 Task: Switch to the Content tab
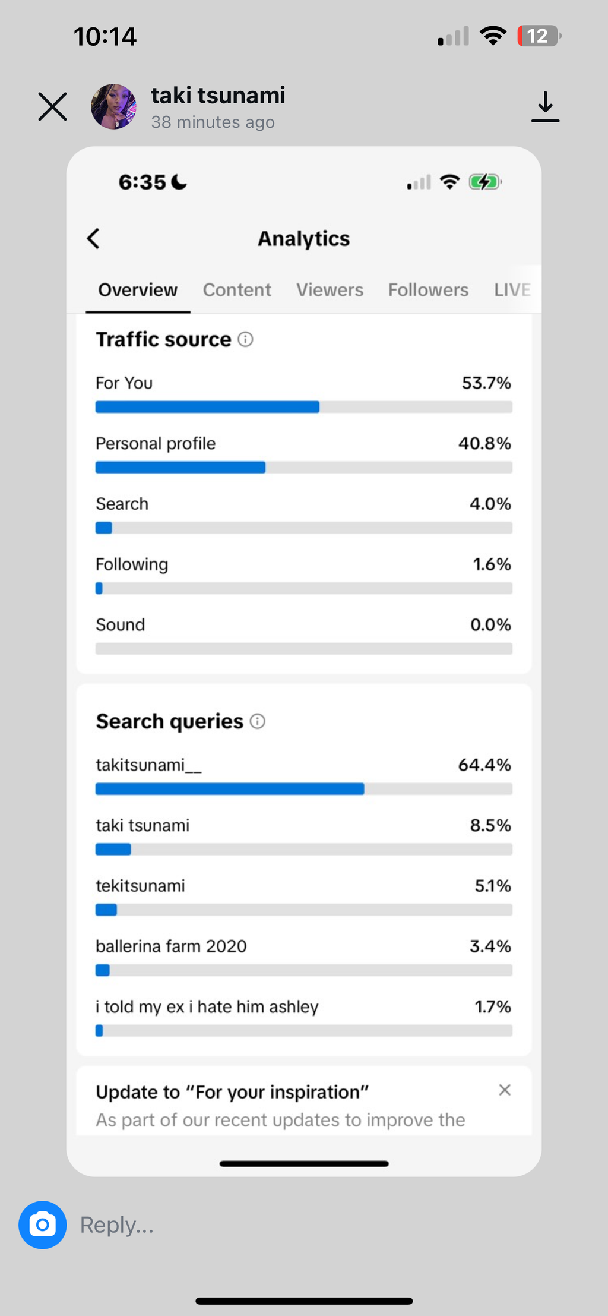click(x=237, y=290)
